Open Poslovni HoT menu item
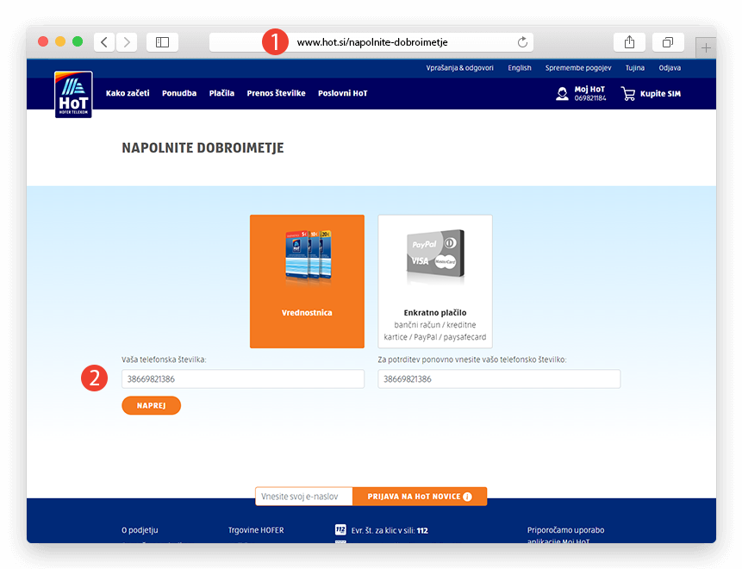This screenshot has width=742, height=569. 343,93
